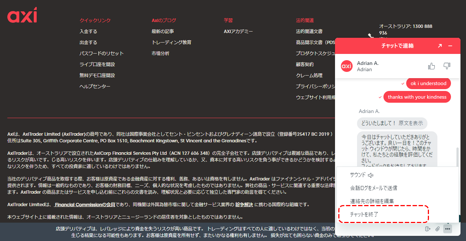Click Adrian's axi avatar in chat header
Image resolution: width=466 pixels, height=241 pixels.
point(347,66)
